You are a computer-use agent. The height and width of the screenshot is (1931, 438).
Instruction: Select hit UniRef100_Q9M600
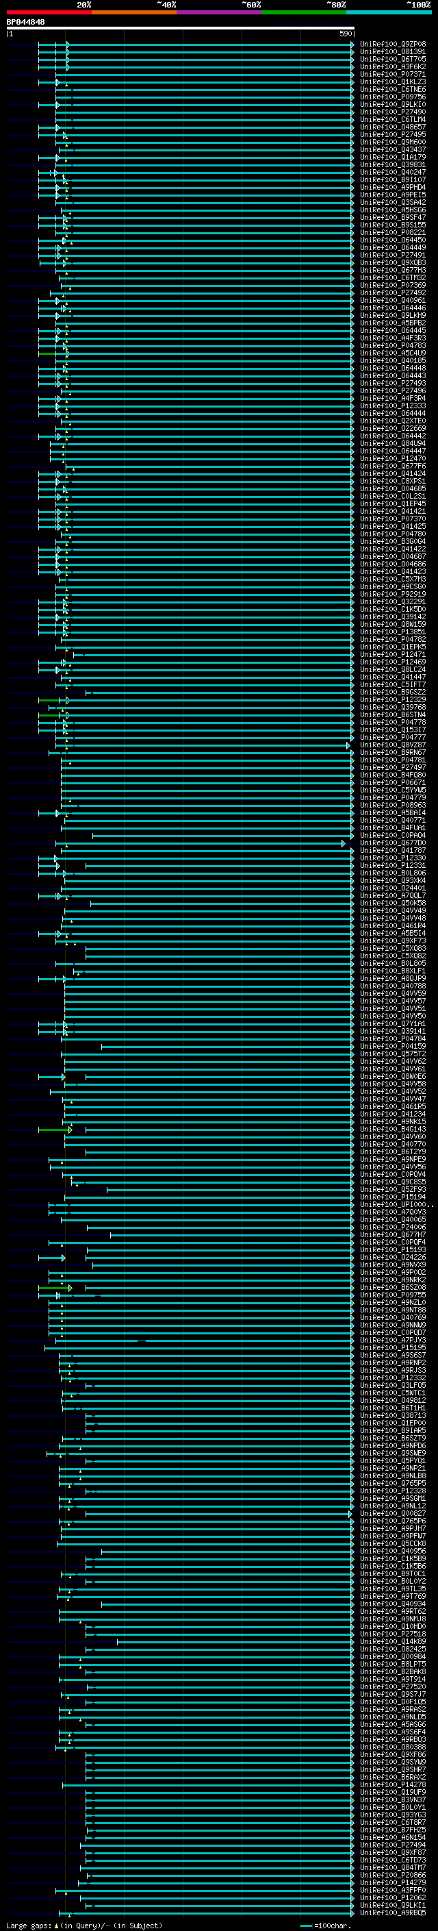coord(393,142)
